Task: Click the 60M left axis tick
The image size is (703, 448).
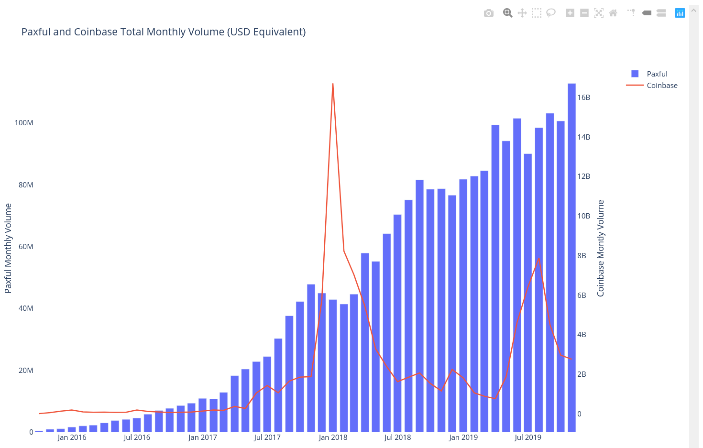Action: [x=26, y=247]
